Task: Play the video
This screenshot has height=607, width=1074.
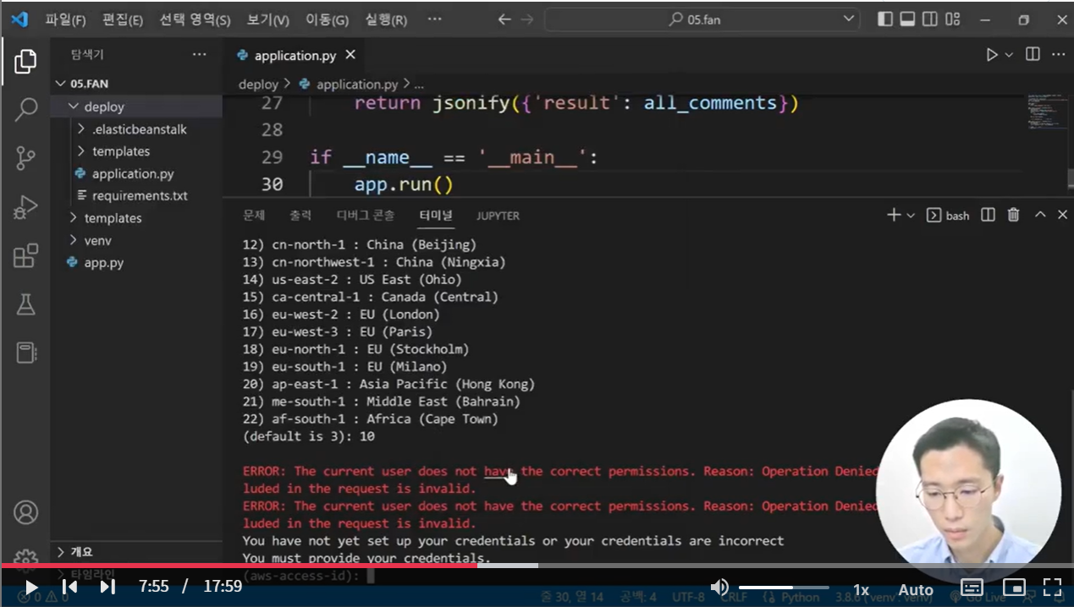Action: pos(30,587)
